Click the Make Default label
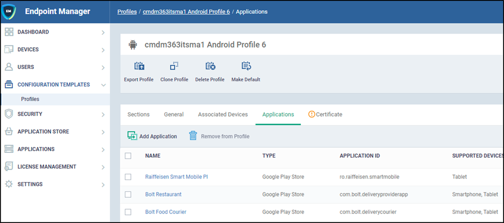This screenshot has height=223, width=504. click(246, 80)
